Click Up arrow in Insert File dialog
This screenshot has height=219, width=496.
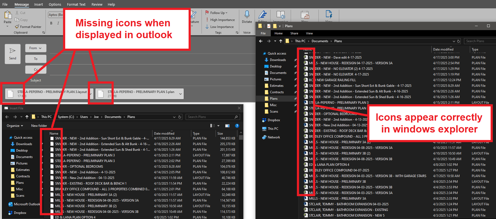click(27, 117)
